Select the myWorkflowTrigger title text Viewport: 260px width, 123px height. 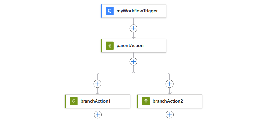click(137, 11)
